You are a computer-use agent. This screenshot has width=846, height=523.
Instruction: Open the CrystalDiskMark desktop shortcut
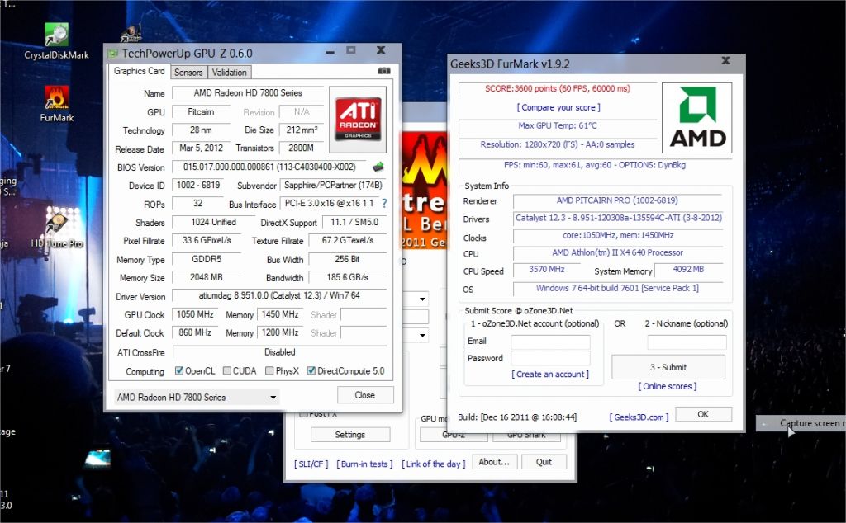pos(57,41)
